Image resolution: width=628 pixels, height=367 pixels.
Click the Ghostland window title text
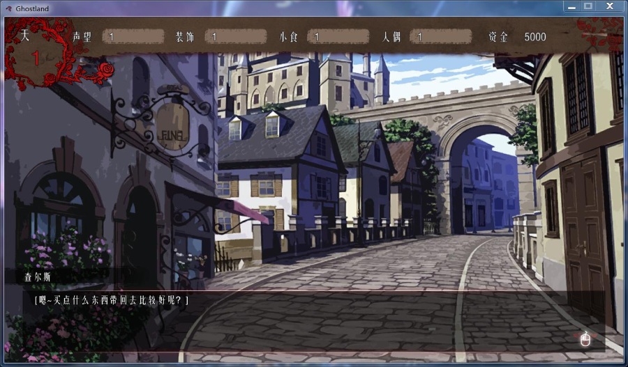tap(32, 8)
